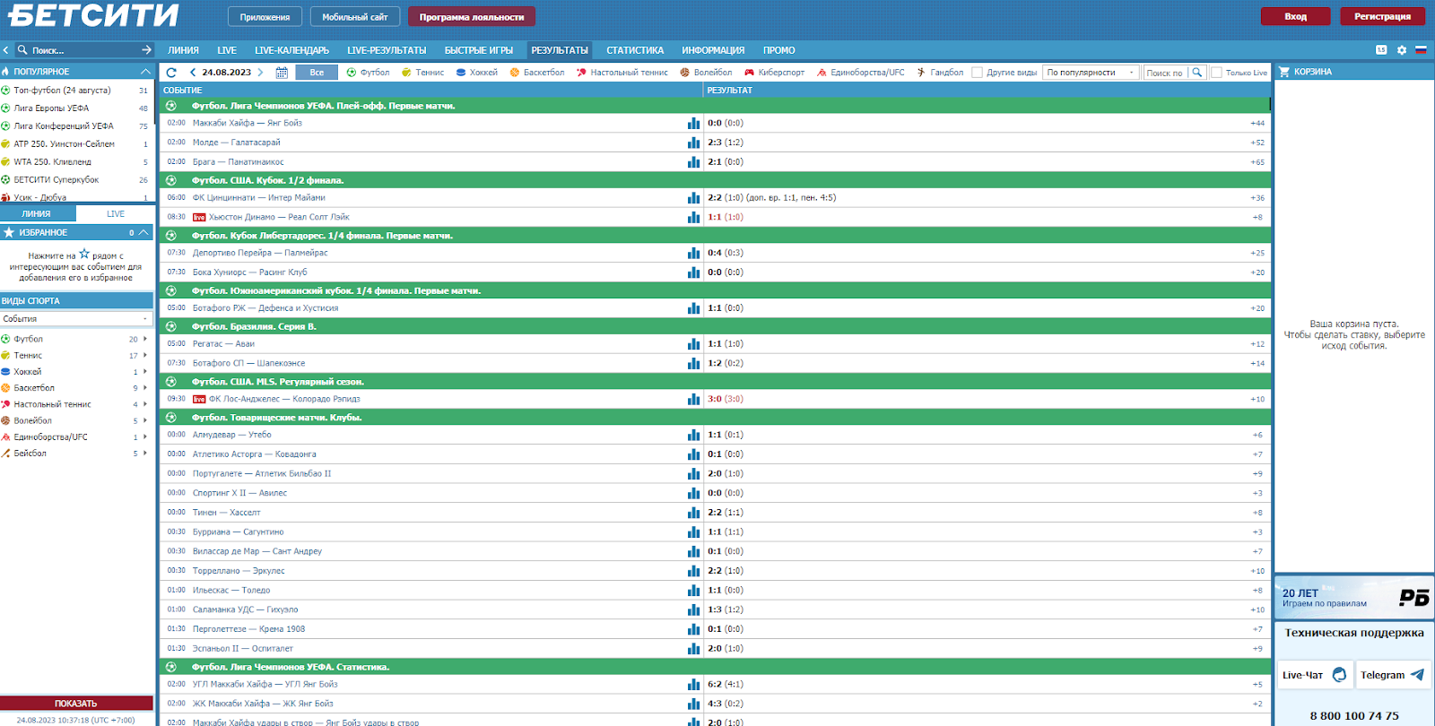The width and height of the screenshot is (1435, 726).
Task: Focus the Поиск по filter field
Action: pyautogui.click(x=1165, y=73)
